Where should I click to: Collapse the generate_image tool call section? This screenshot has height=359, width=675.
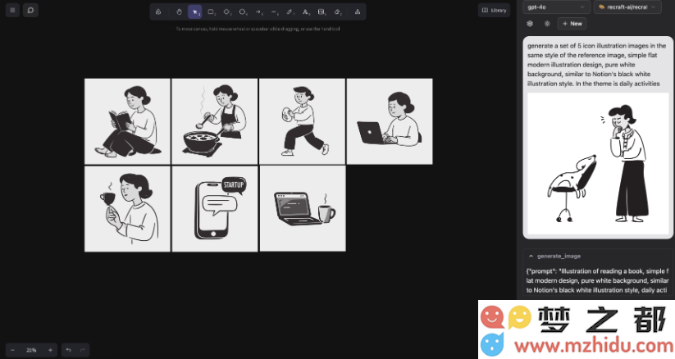tap(531, 256)
